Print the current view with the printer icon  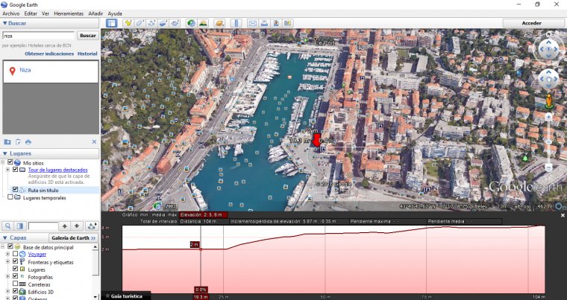(264, 23)
